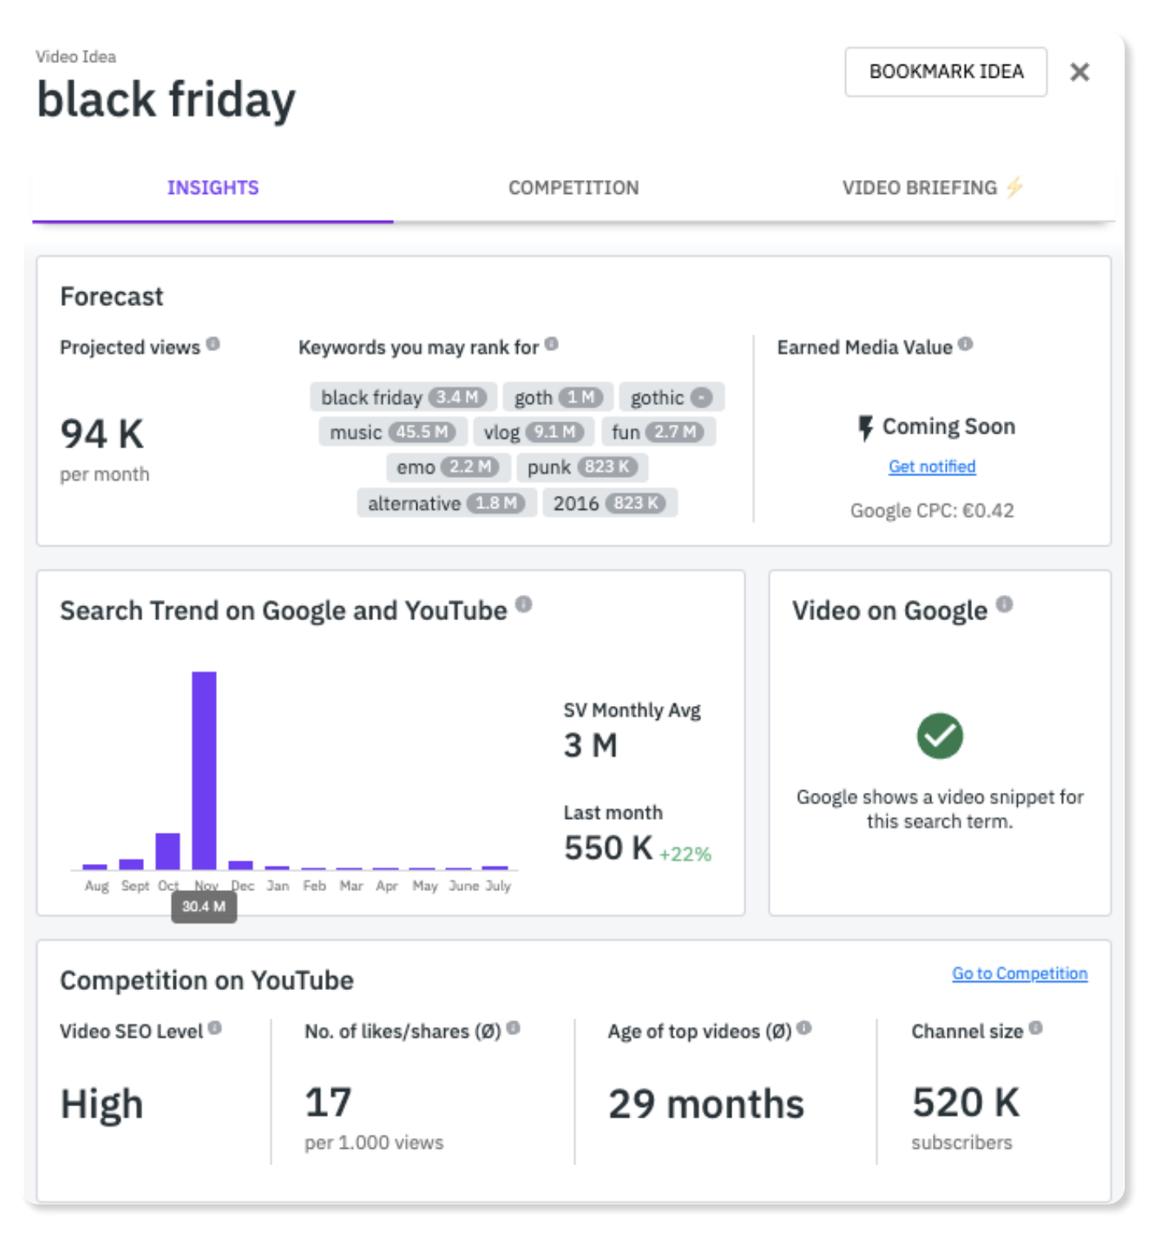
Task: Click the 17 per 1.000 views value
Action: pyautogui.click(x=328, y=1102)
